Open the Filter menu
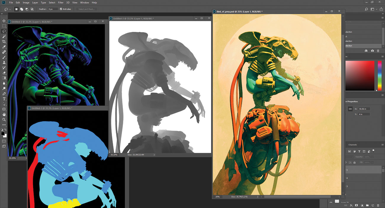The image size is (385, 208). 61,2
